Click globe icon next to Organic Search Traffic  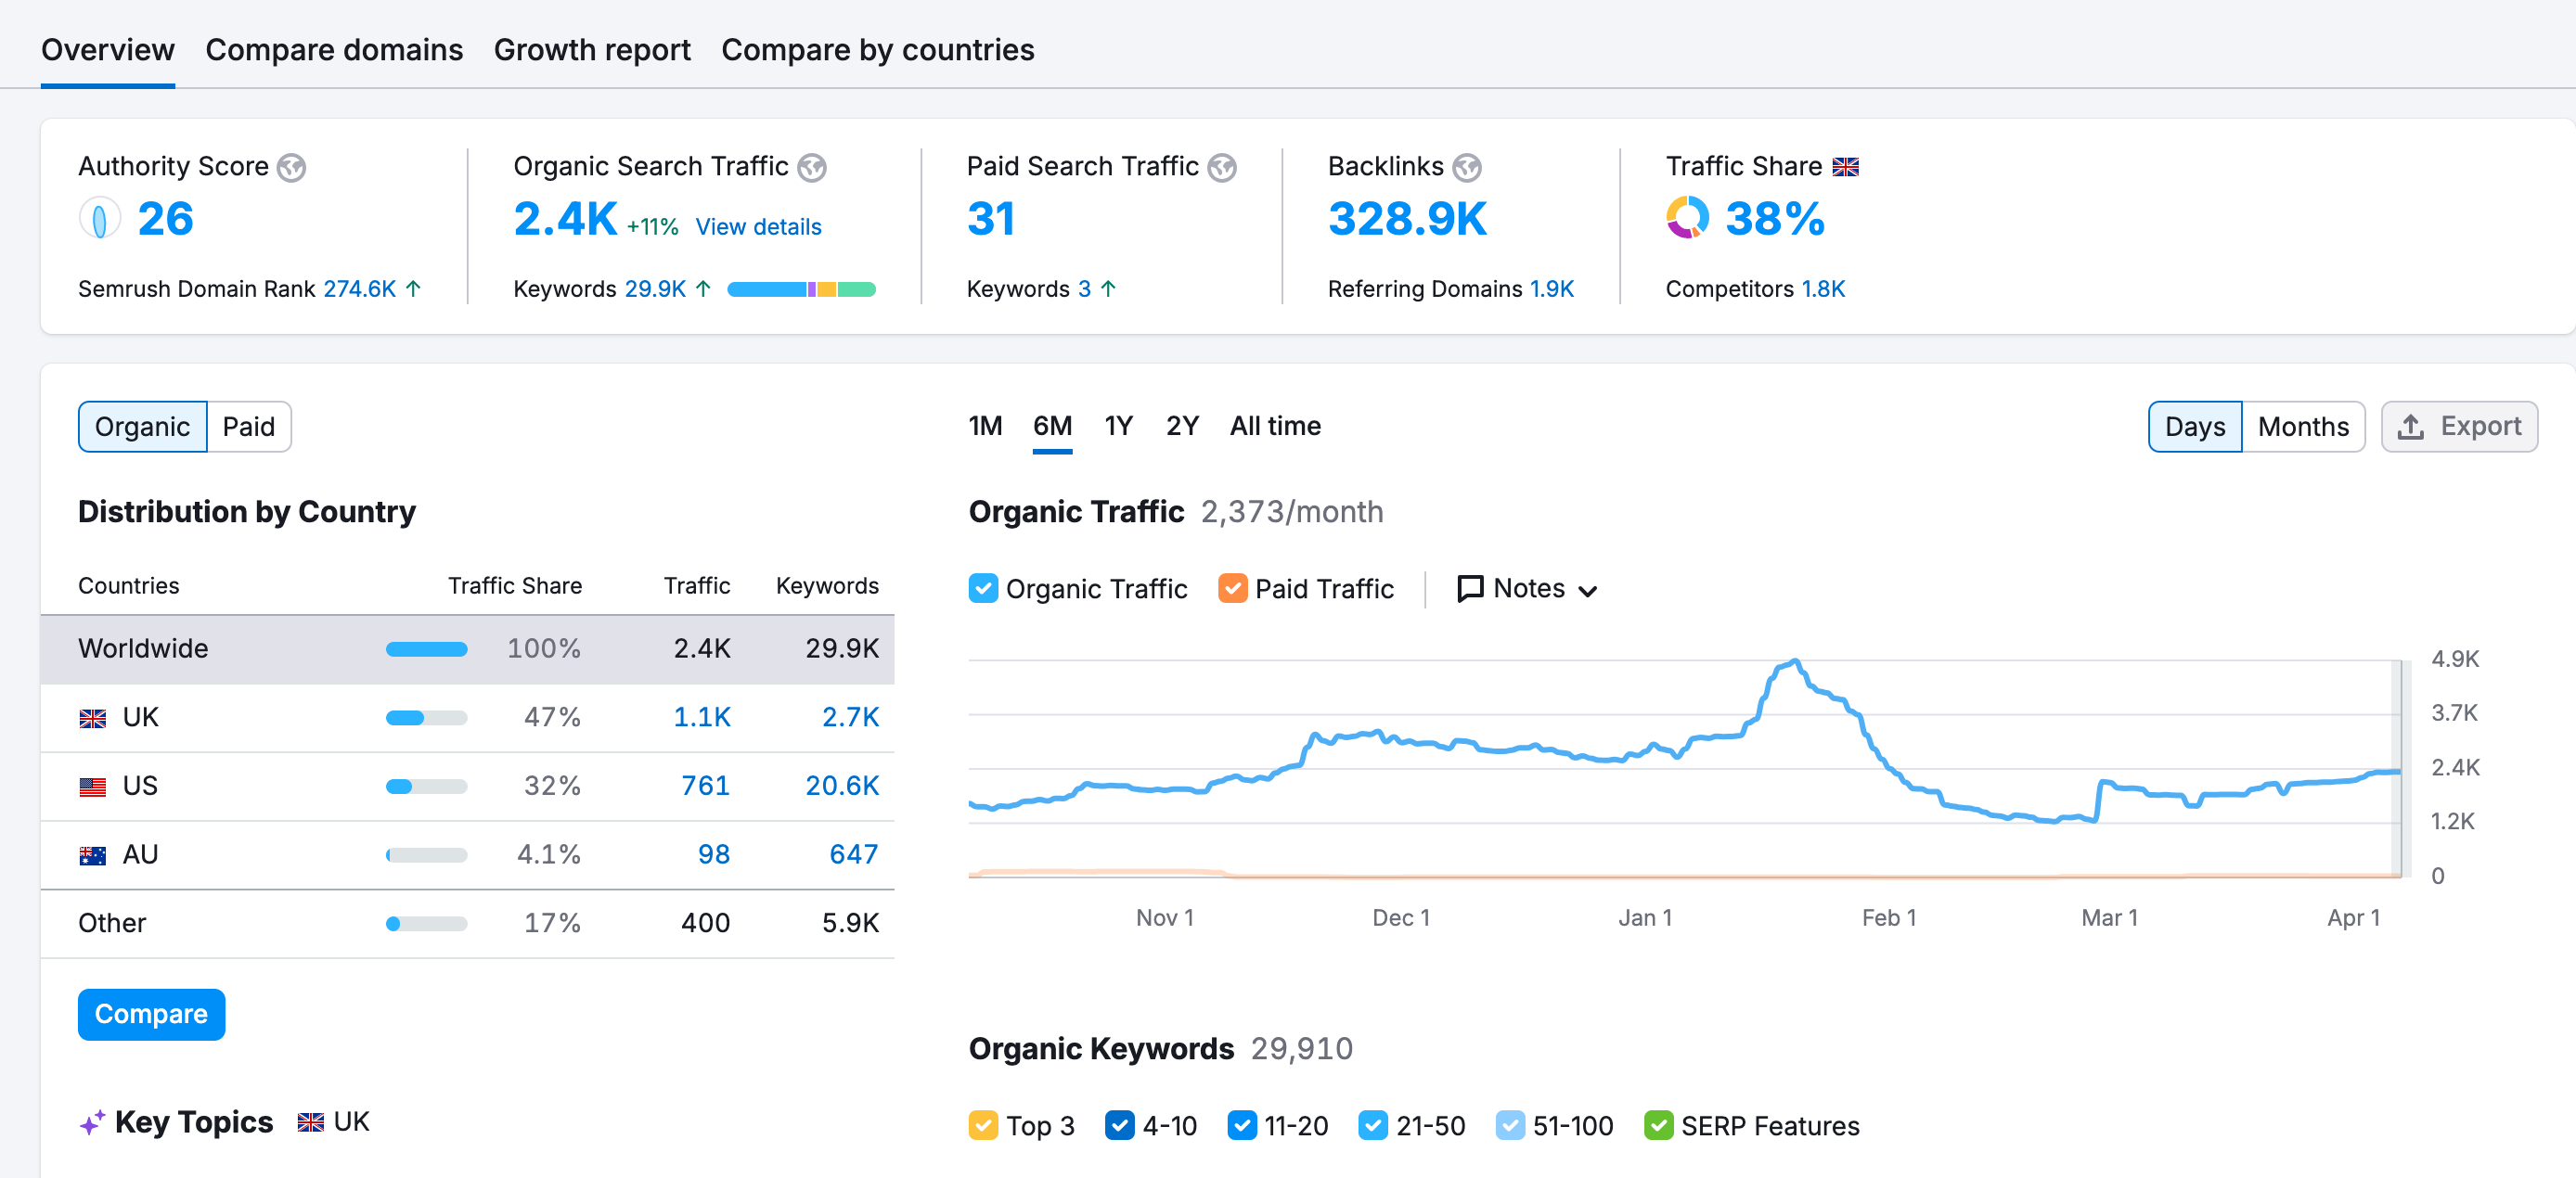(811, 168)
